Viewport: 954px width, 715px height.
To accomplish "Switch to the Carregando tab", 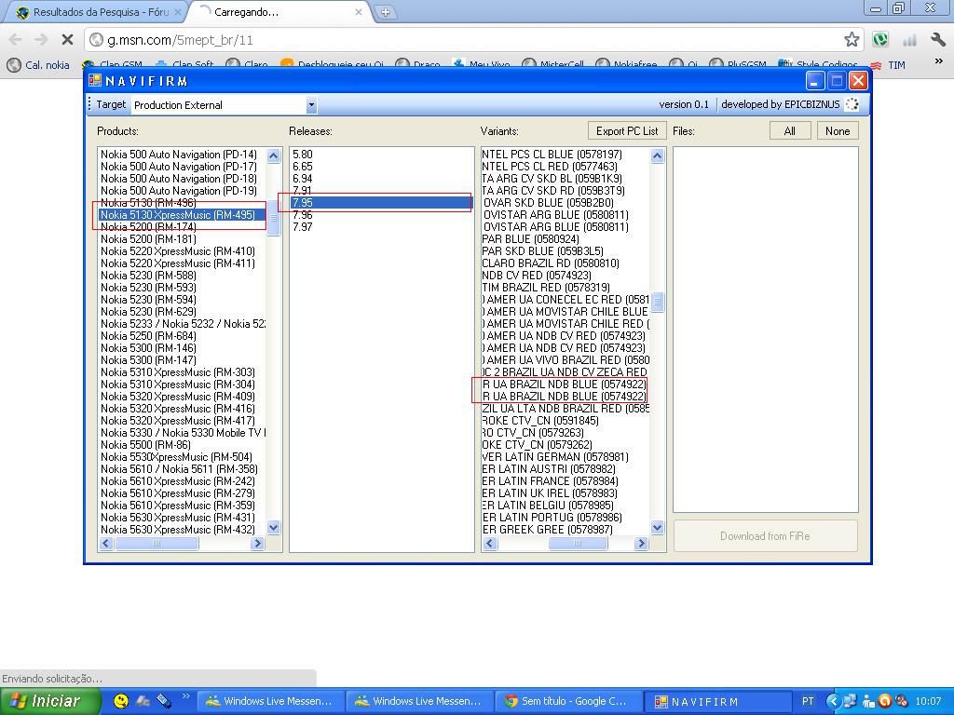I will (x=278, y=12).
